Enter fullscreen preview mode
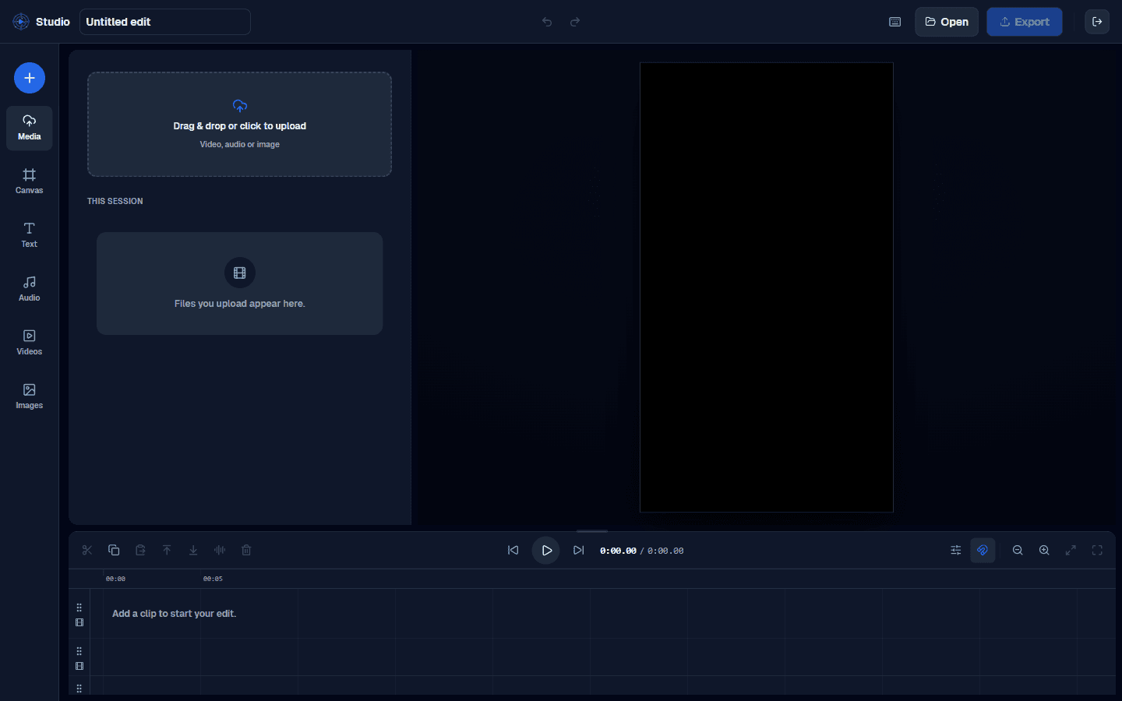The width and height of the screenshot is (1122, 701). pos(1097,550)
